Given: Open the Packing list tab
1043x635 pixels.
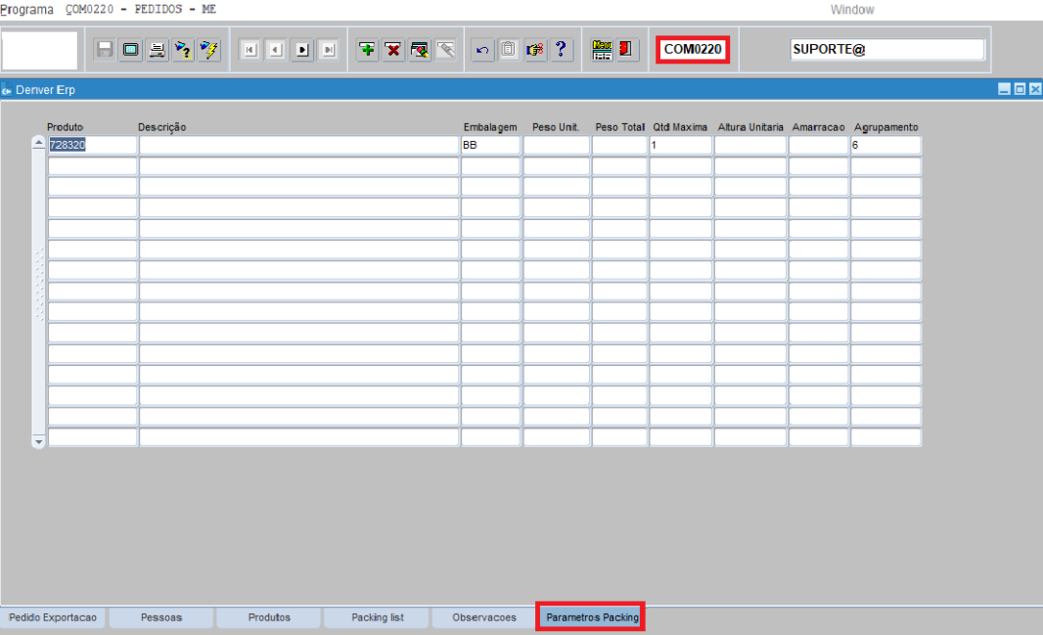Looking at the screenshot, I should coord(377,617).
